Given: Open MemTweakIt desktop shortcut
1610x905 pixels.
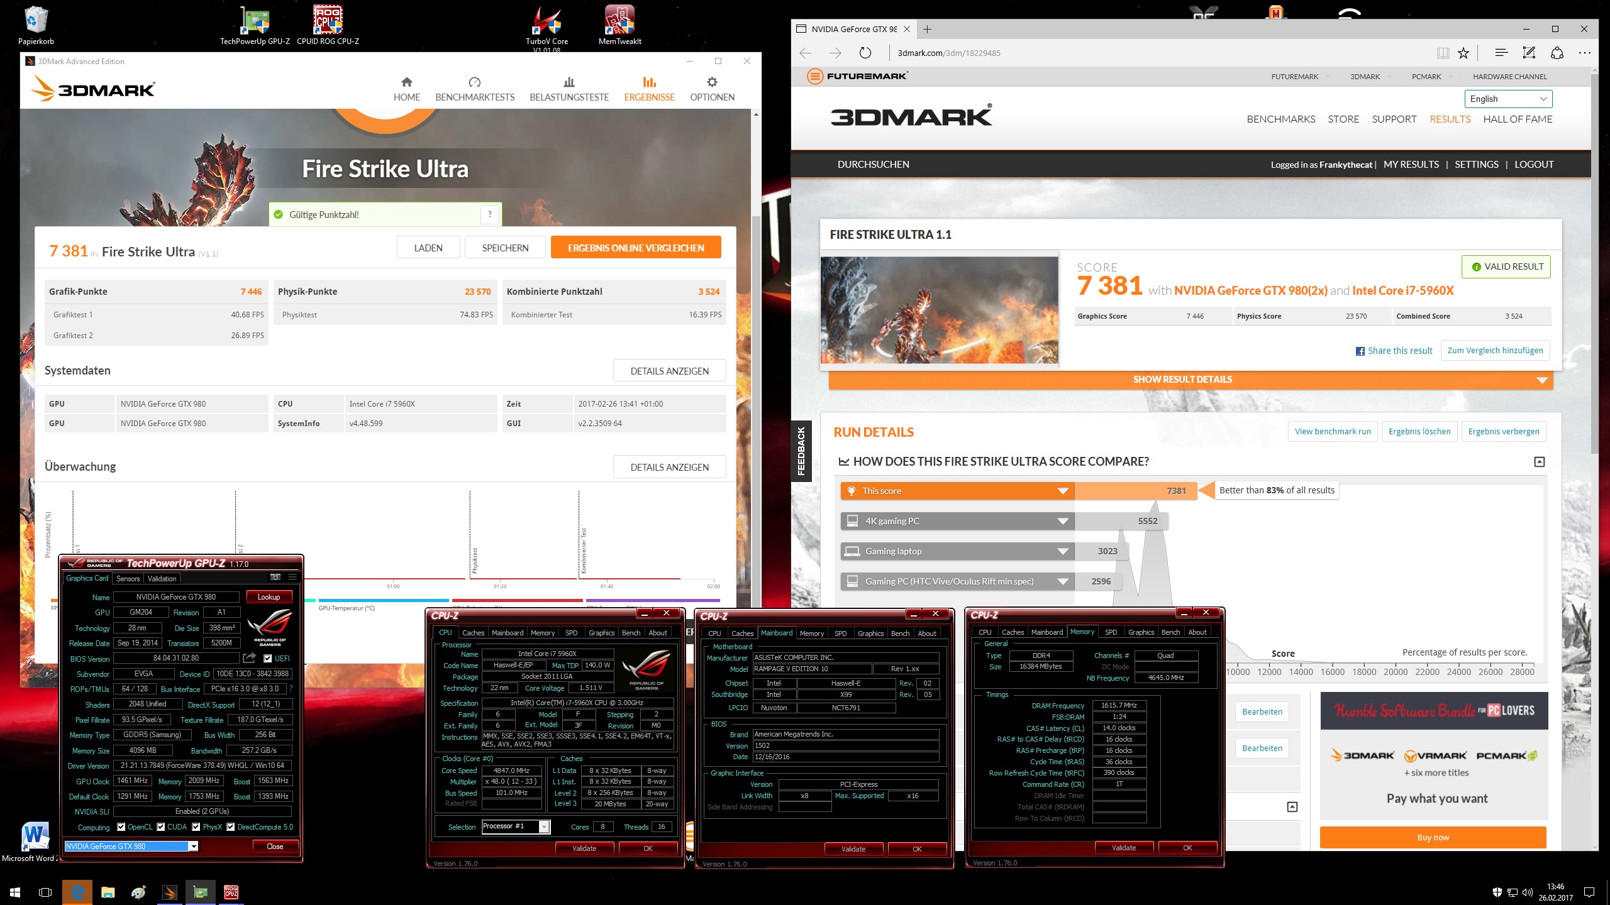Looking at the screenshot, I should [x=620, y=25].
